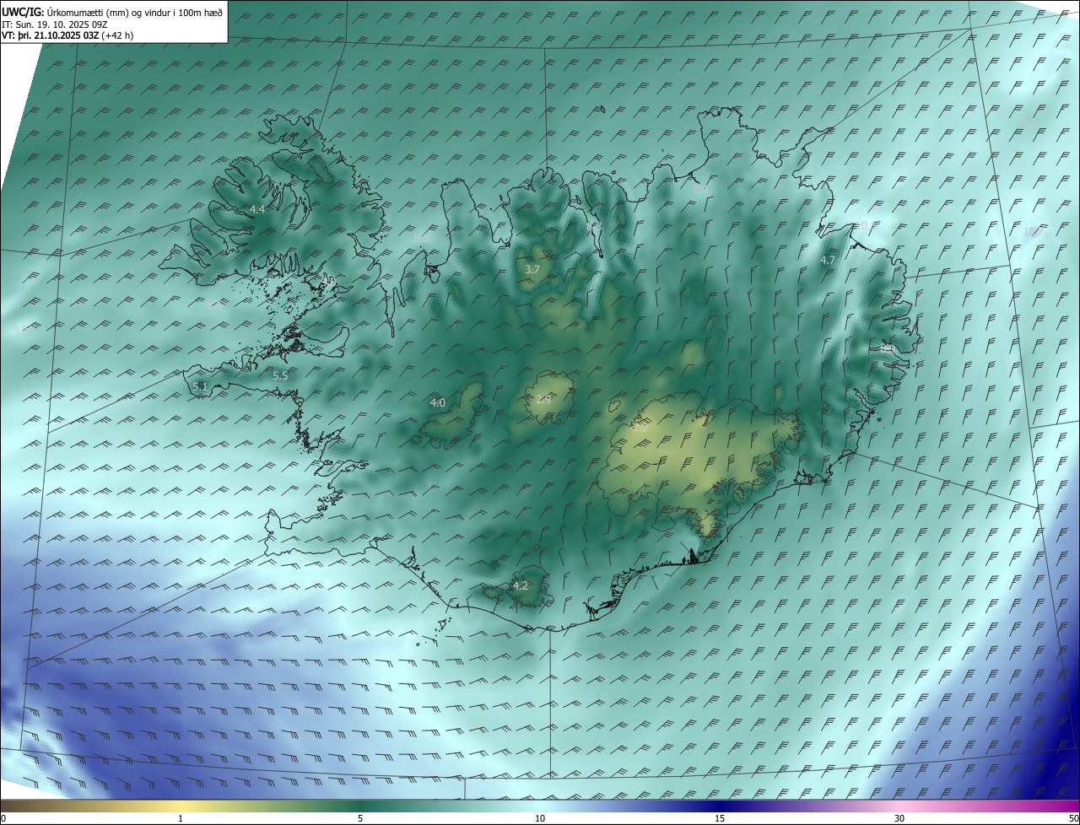Click the 4.7 value in the northeast
The height and width of the screenshot is (825, 1080).
[828, 261]
